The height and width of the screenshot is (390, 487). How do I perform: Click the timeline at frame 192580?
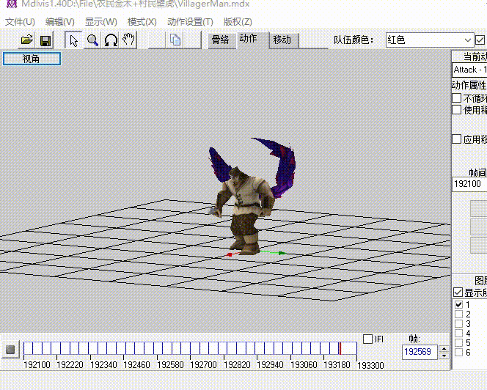[x=157, y=348]
